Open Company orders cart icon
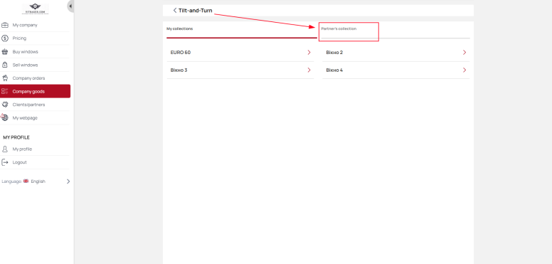The width and height of the screenshot is (552, 264). (5, 78)
